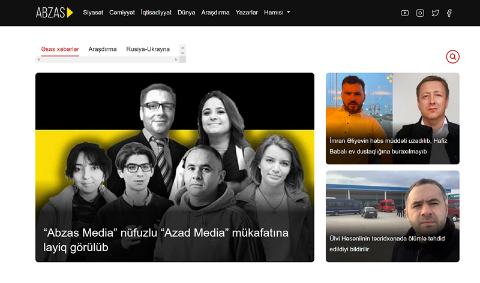Viewport: 480px width, 283px height.
Task: Select the Əsas xəbərlər tab
Action: pyautogui.click(x=60, y=49)
